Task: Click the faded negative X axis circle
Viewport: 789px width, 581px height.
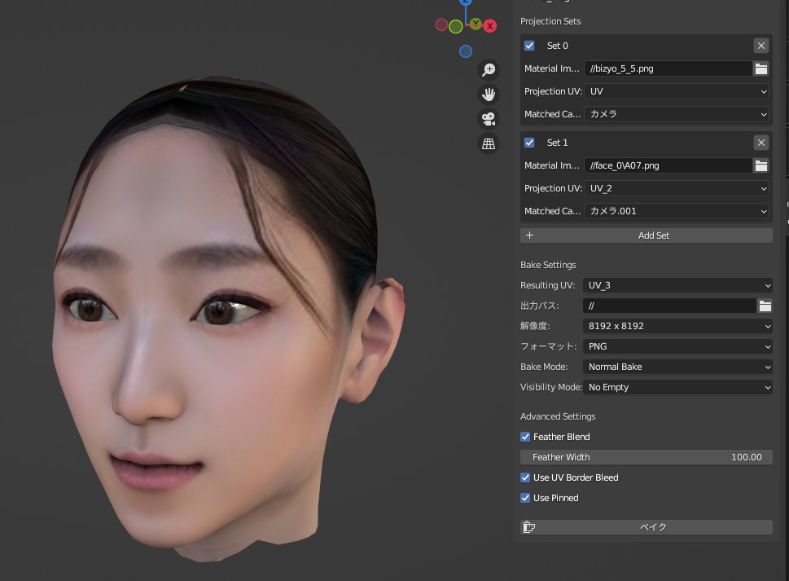Action: click(x=442, y=24)
